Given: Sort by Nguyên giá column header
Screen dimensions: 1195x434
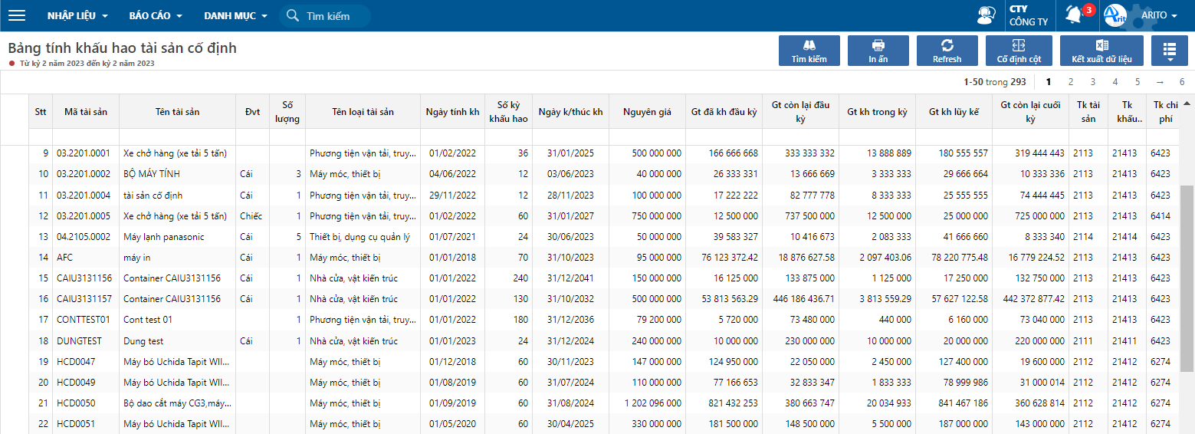Looking at the screenshot, I should click(648, 112).
